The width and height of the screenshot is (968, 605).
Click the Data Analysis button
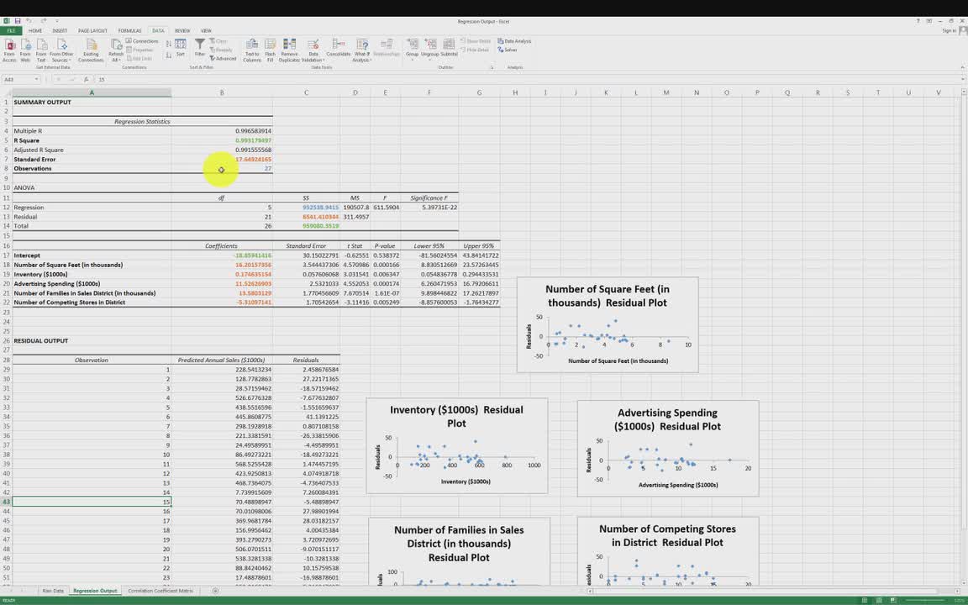pyautogui.click(x=517, y=41)
